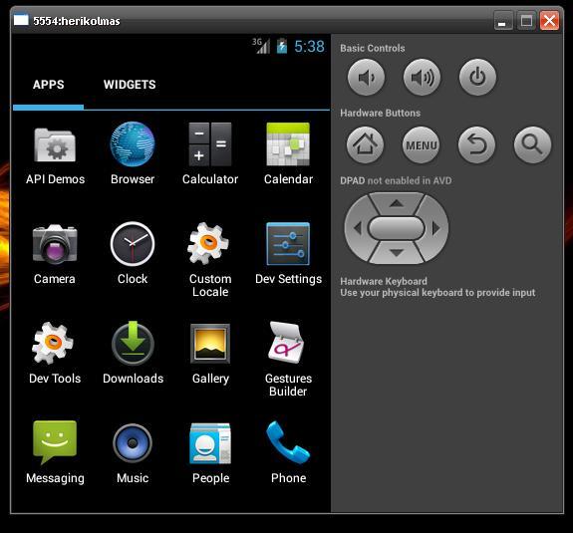Open the Gallery app
Screen dimensions: 573x533
pos(210,354)
